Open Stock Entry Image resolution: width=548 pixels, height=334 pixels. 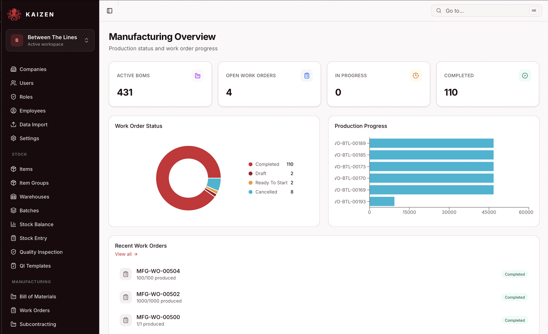tap(33, 238)
